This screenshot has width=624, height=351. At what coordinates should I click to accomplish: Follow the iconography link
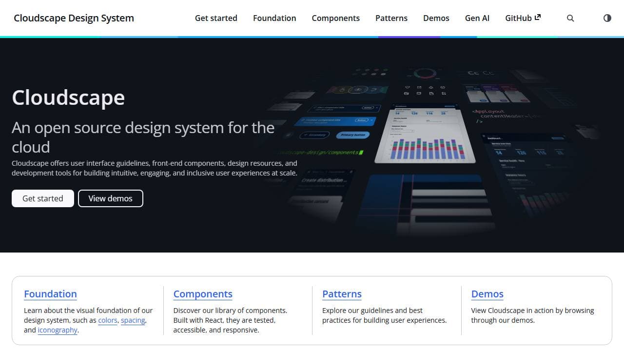(x=58, y=330)
